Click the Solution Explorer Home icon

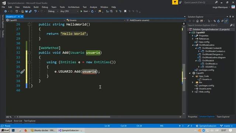click(197, 21)
